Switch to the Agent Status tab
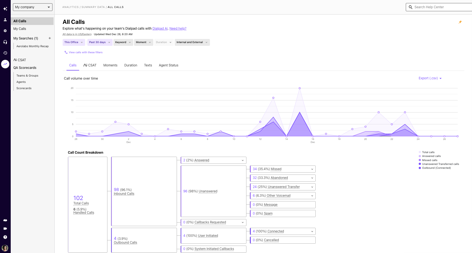Image resolution: width=472 pixels, height=253 pixels. point(169,65)
